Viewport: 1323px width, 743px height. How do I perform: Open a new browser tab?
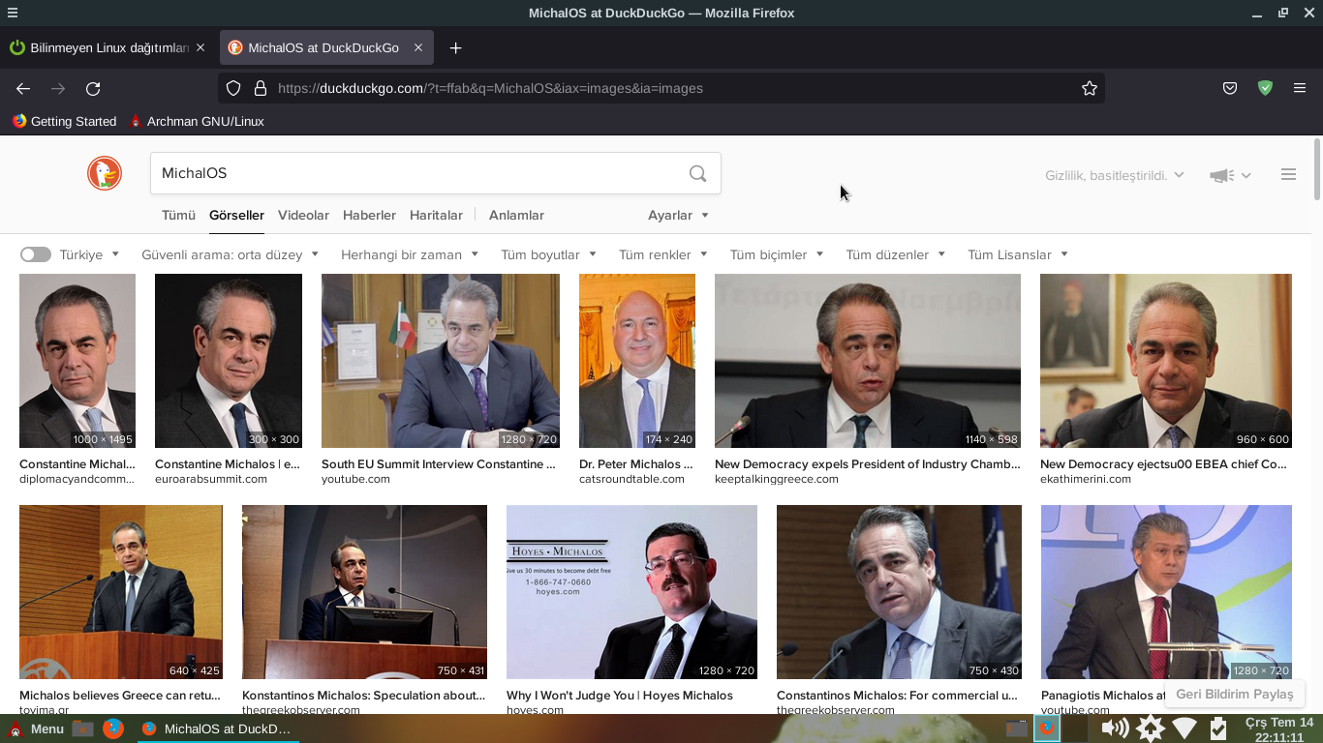pyautogui.click(x=455, y=47)
